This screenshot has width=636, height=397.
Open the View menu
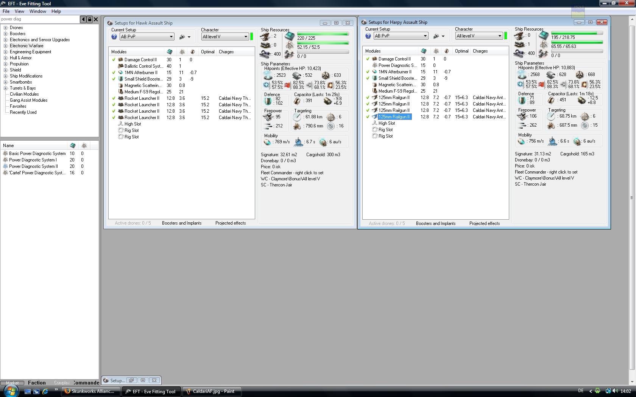[19, 11]
